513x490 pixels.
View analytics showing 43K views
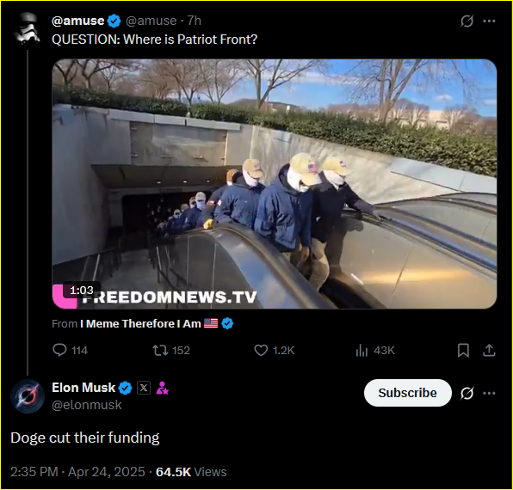pos(375,350)
